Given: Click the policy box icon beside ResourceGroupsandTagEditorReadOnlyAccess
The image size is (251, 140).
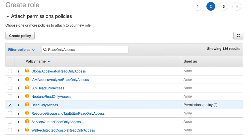Looking at the screenshot, I should pyautogui.click(x=27, y=113).
